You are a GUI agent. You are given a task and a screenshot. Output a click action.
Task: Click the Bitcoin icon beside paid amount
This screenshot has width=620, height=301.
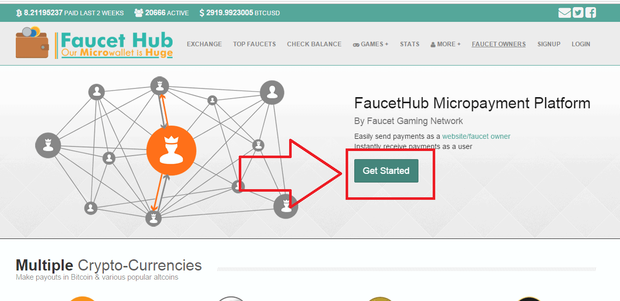coord(19,13)
